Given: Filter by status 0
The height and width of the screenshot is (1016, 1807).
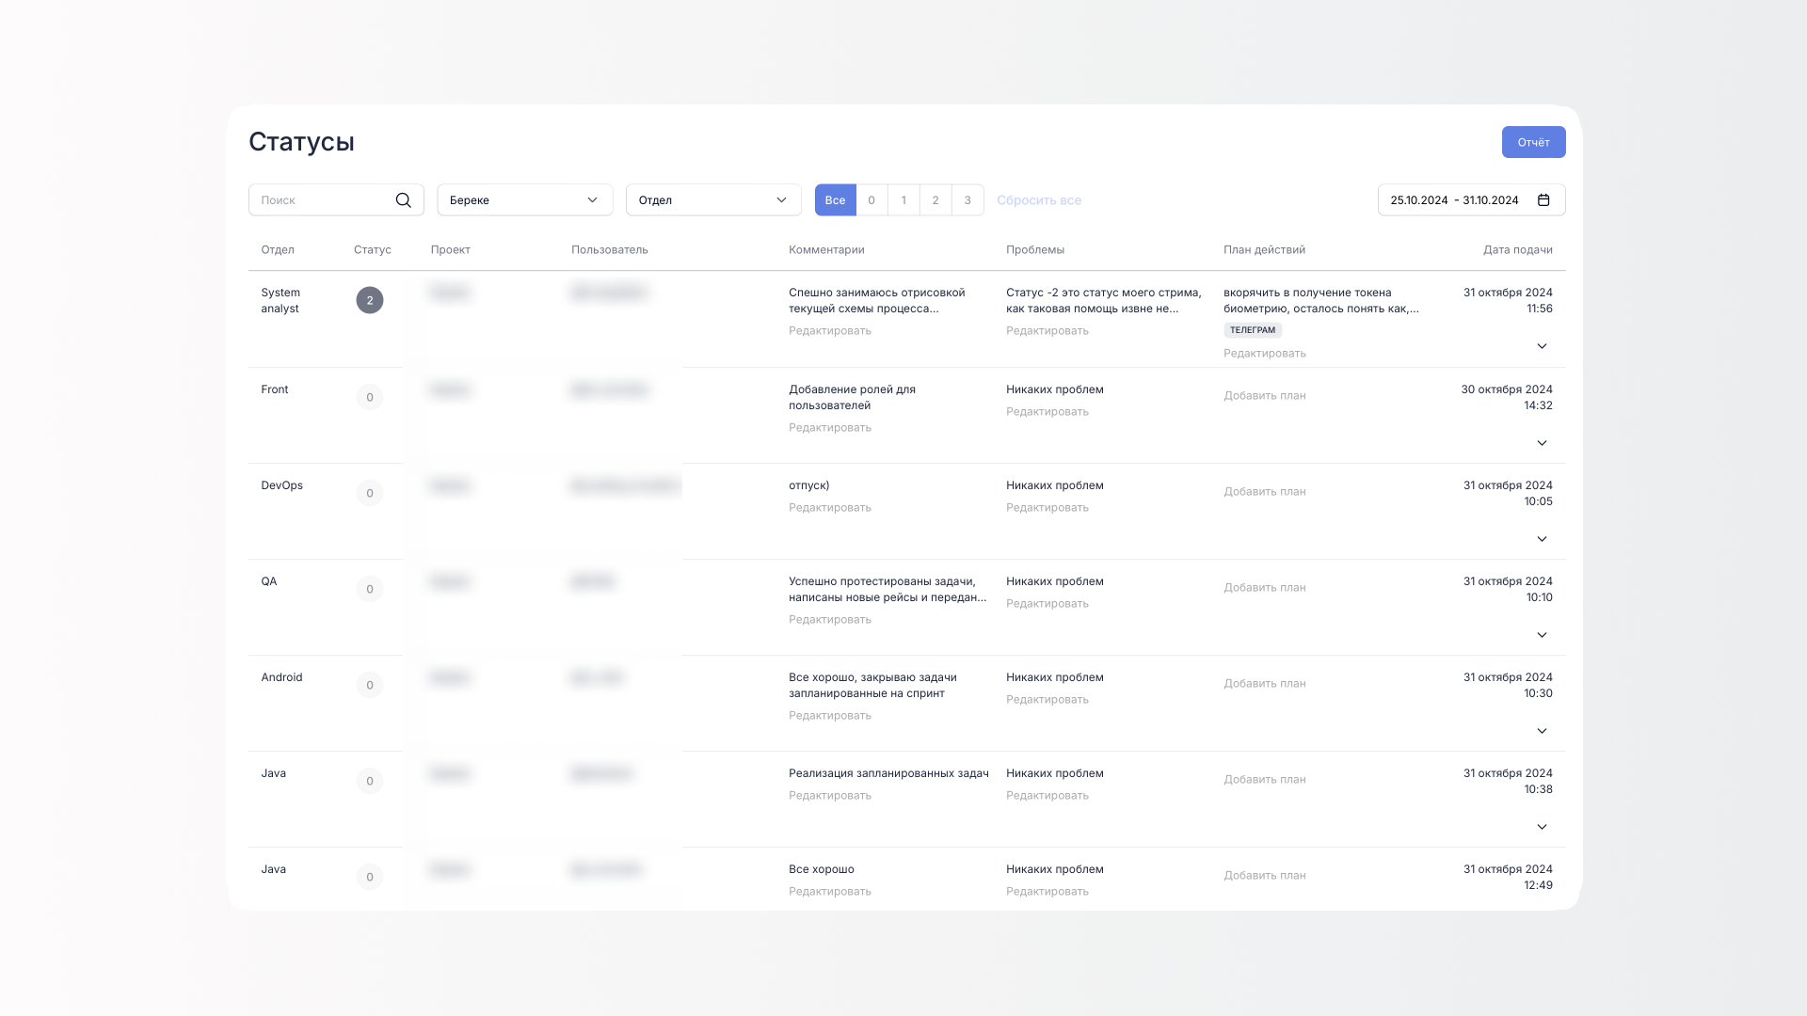Looking at the screenshot, I should coord(872,200).
